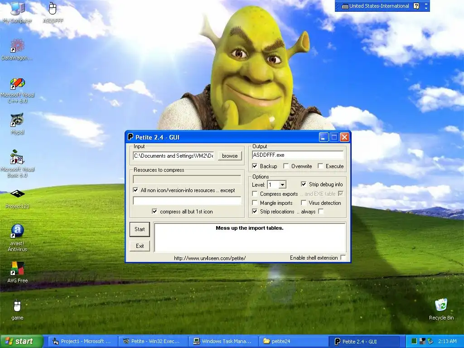Click the 2:13 AM clock

click(447, 341)
